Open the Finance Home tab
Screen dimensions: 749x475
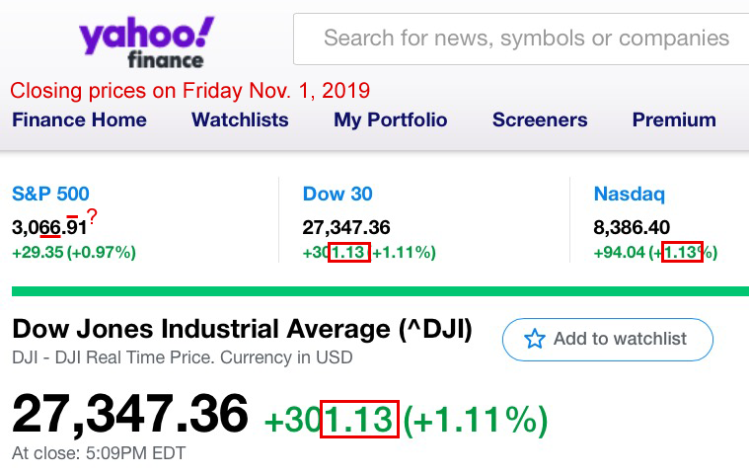click(79, 120)
